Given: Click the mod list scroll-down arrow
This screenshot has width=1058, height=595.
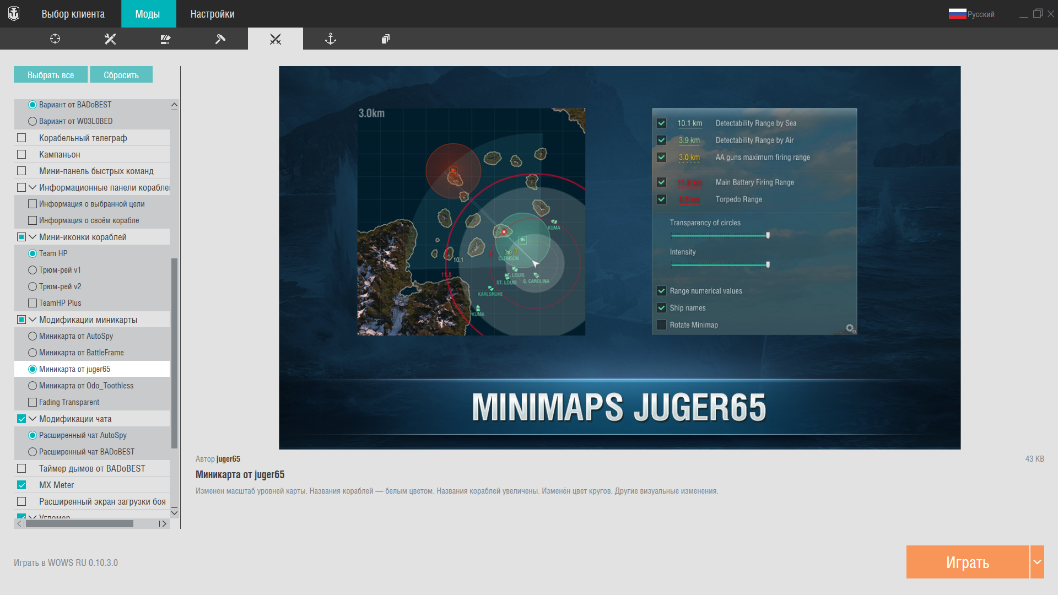Looking at the screenshot, I should point(174,512).
